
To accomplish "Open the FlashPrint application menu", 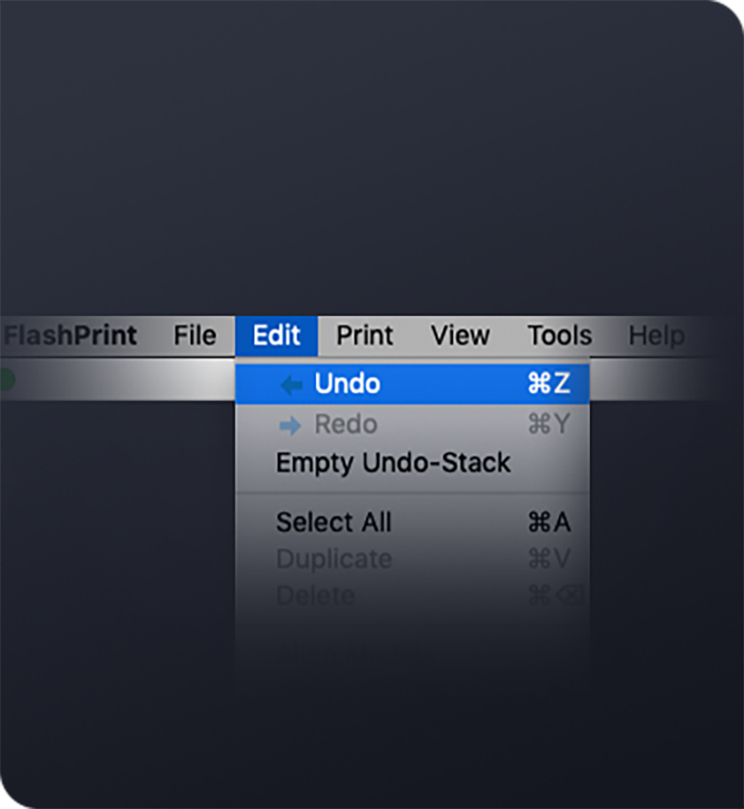I will (70, 335).
